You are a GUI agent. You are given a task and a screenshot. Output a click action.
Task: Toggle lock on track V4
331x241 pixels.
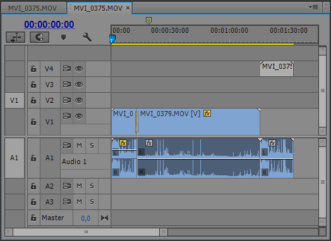(33, 69)
